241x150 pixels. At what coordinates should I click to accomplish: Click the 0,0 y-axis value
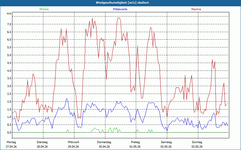pyautogui.click(x=9, y=133)
